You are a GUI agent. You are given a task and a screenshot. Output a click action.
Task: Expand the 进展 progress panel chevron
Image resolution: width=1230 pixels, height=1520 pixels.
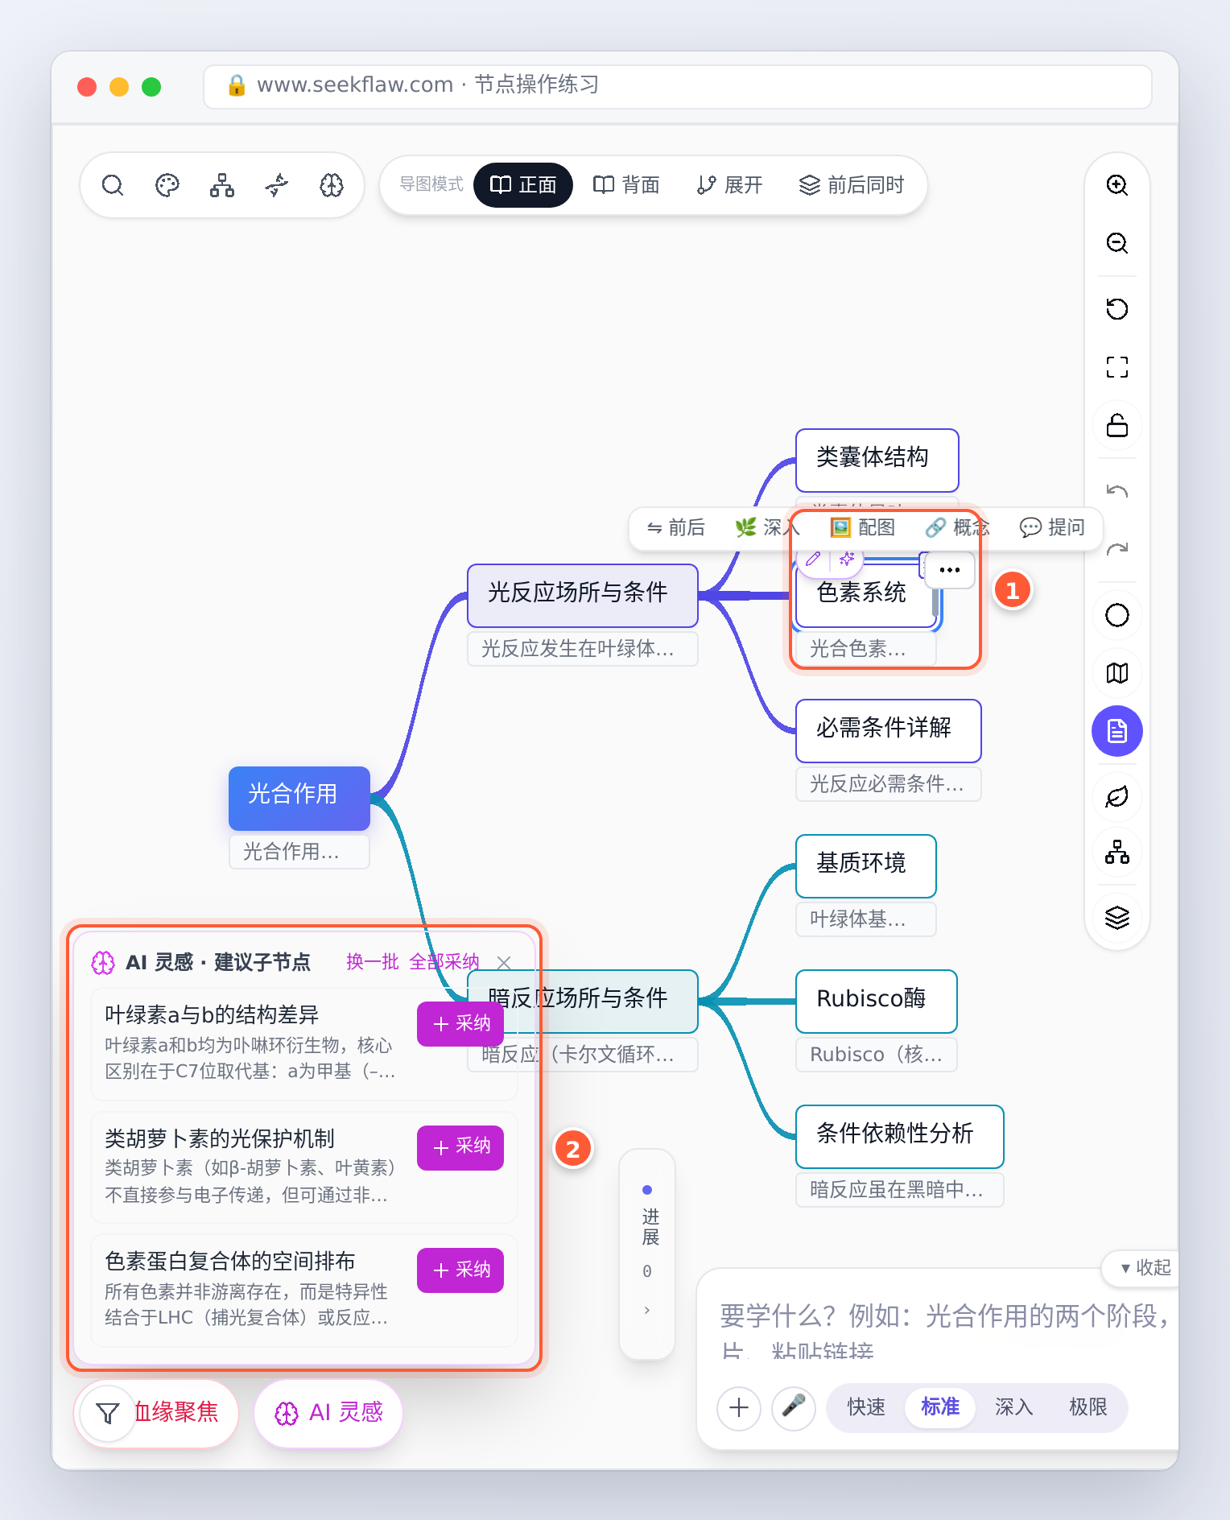pyautogui.click(x=647, y=1311)
